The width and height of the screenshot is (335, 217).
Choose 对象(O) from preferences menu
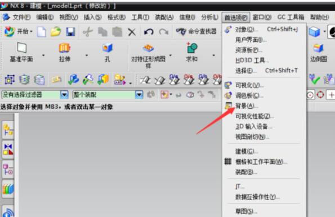(264, 29)
